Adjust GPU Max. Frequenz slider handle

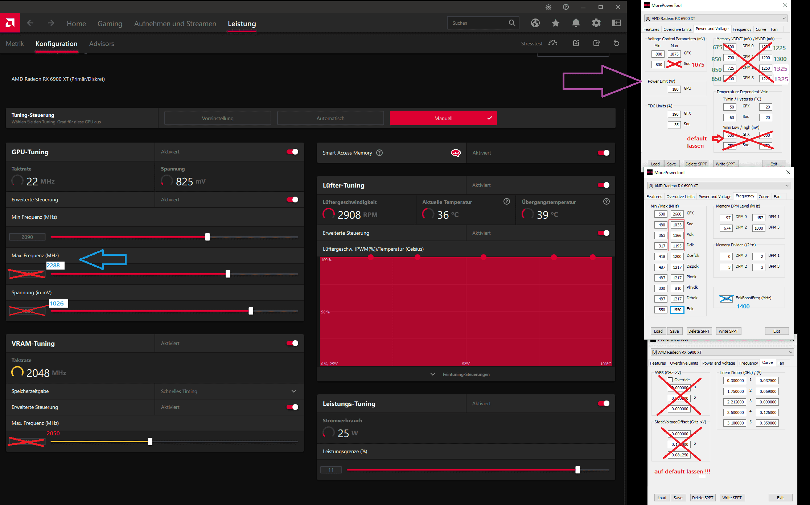click(228, 274)
